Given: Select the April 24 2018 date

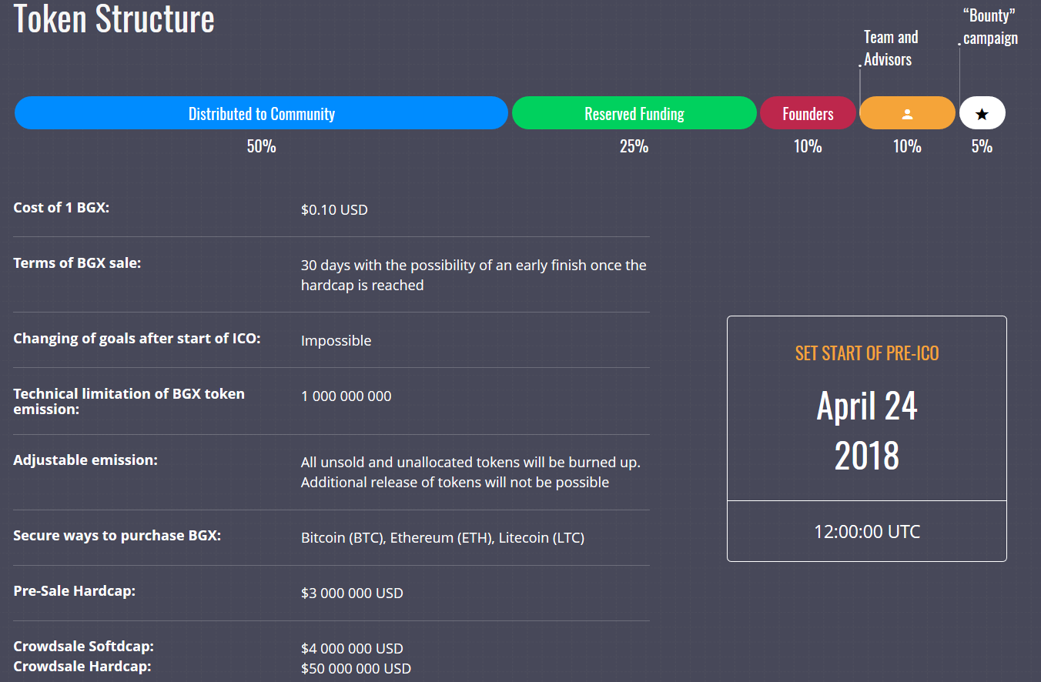Looking at the screenshot, I should (867, 430).
